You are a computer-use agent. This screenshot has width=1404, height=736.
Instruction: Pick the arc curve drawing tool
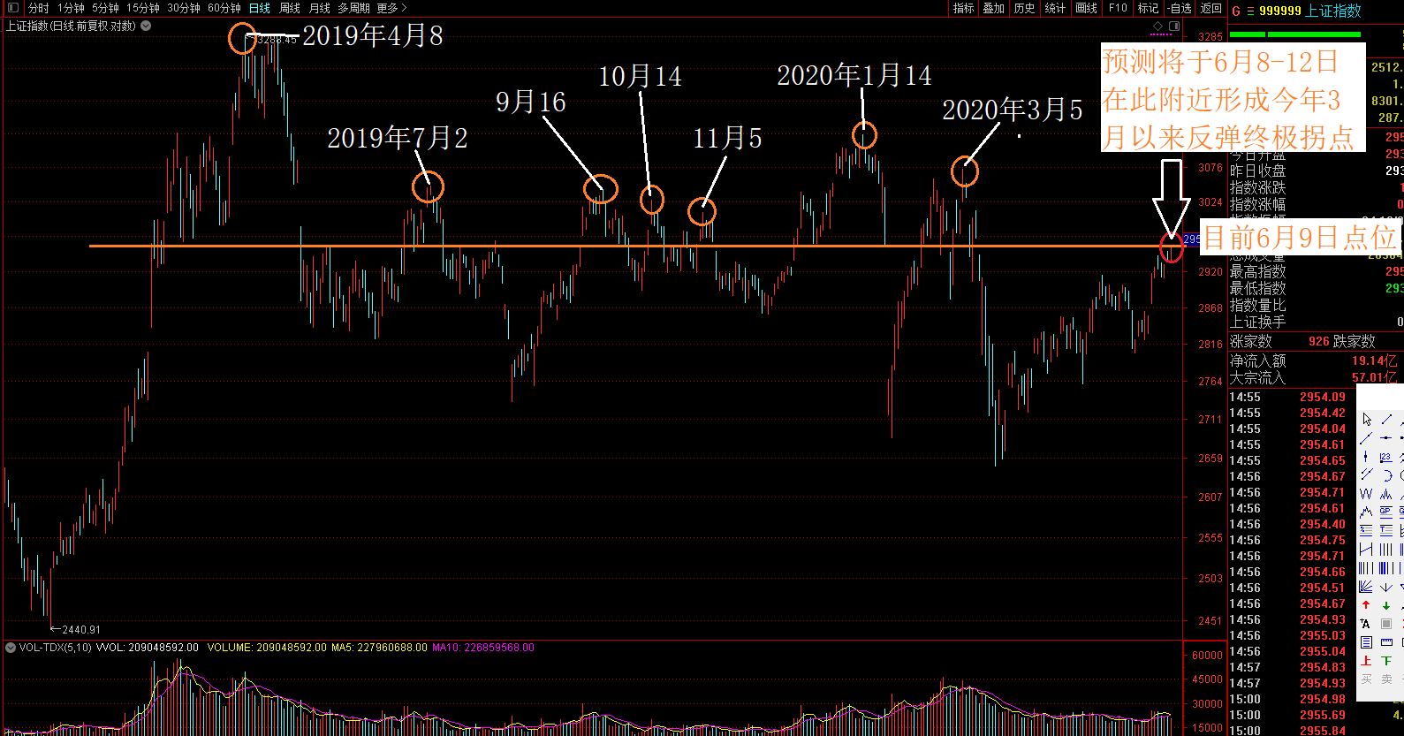(1386, 474)
